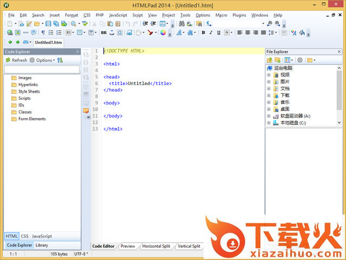
Task: Open the JavaScript menu
Action: point(118,15)
